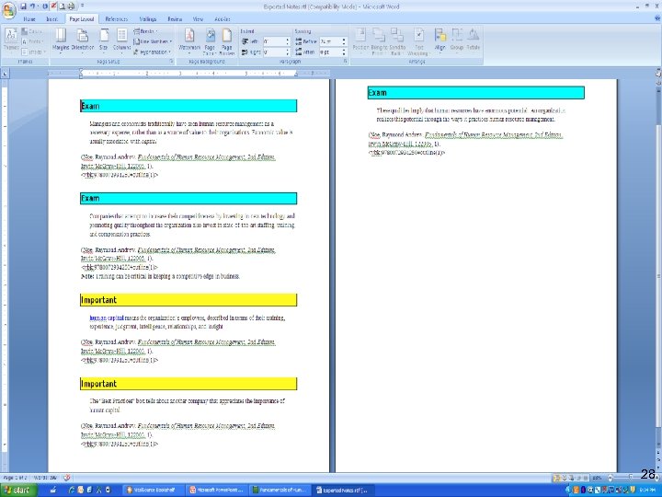Click the Spacing Before value field

click(x=331, y=41)
